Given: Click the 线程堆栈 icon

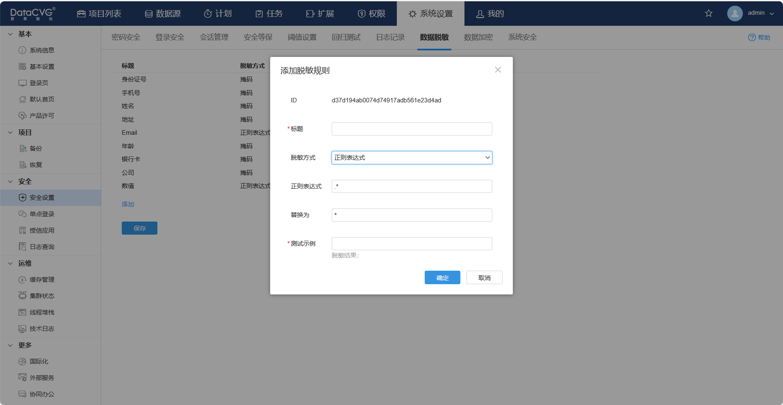Looking at the screenshot, I should point(22,312).
